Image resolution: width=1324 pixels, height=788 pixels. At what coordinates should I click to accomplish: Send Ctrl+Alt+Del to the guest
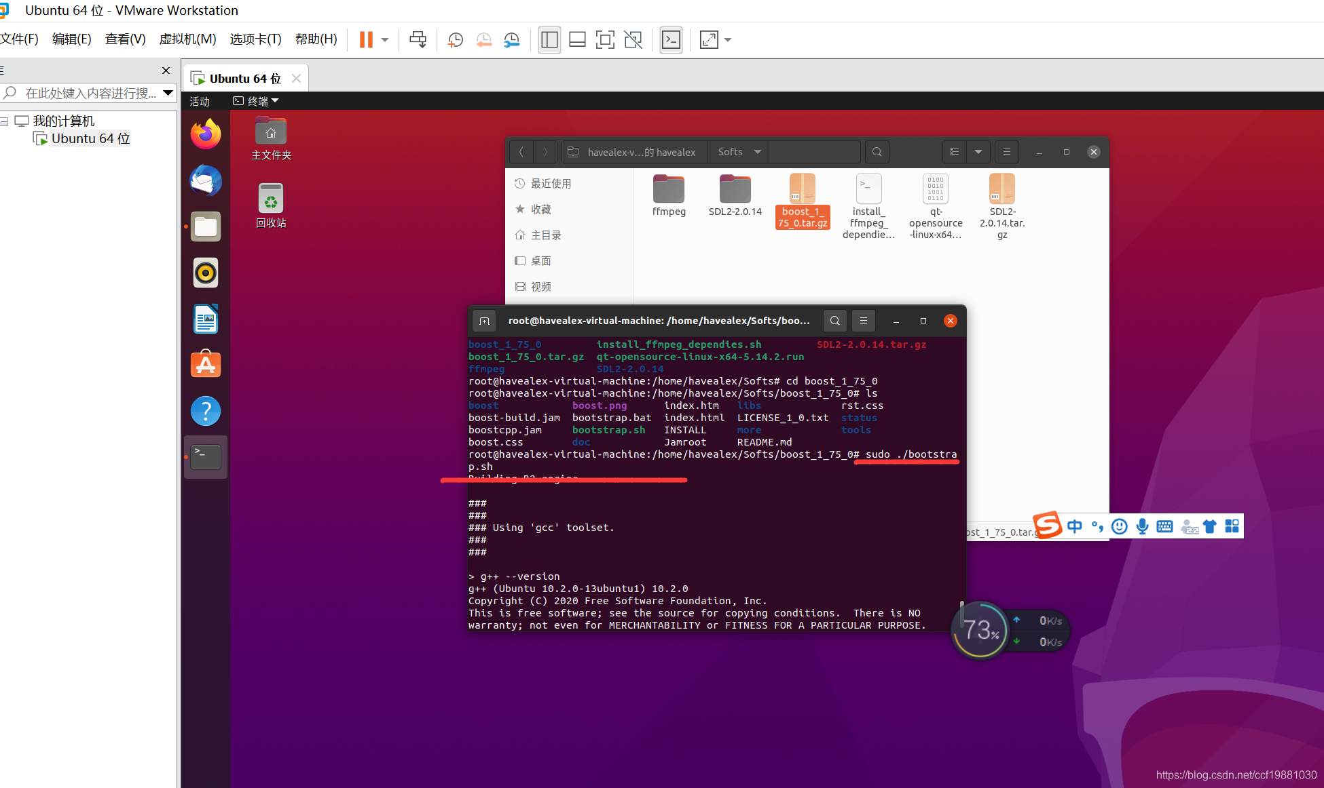point(418,39)
